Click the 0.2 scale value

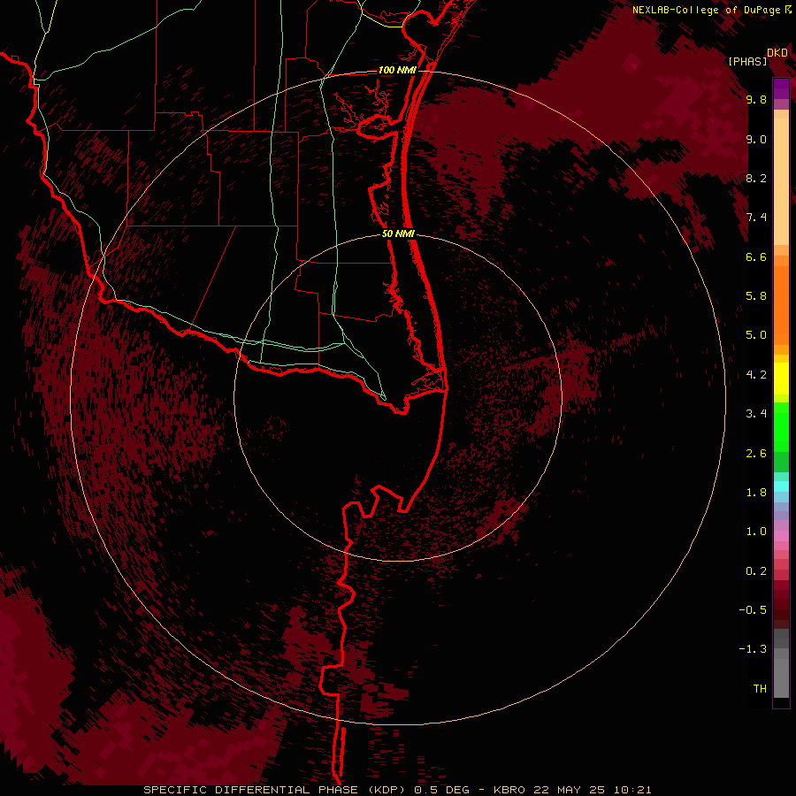pos(756,571)
